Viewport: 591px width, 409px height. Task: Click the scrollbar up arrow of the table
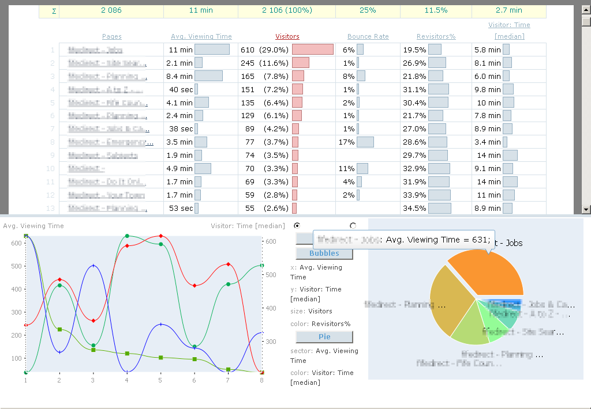point(586,9)
